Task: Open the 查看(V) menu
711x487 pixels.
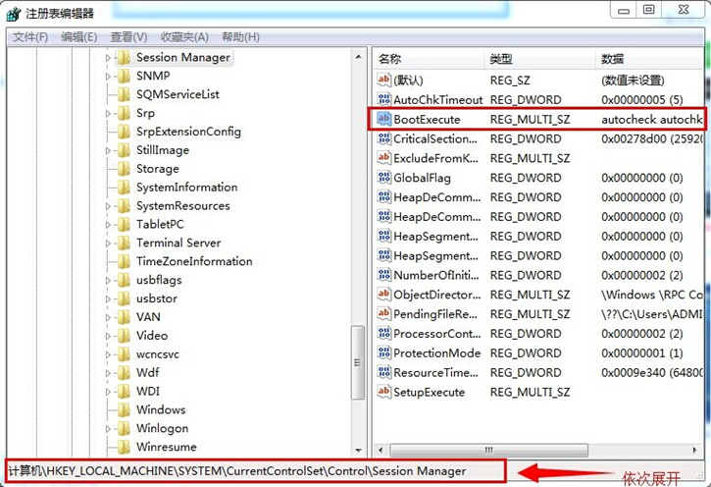Action: (x=128, y=37)
